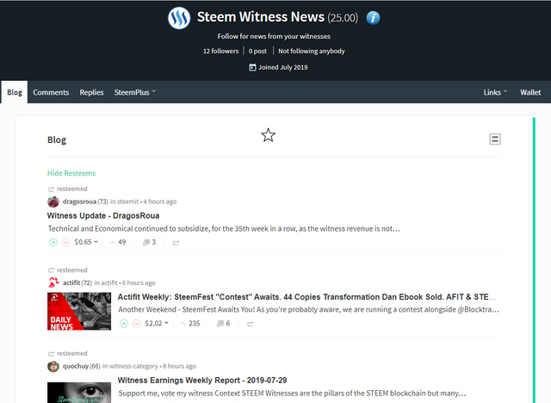Click Not following anybody link

[312, 52]
